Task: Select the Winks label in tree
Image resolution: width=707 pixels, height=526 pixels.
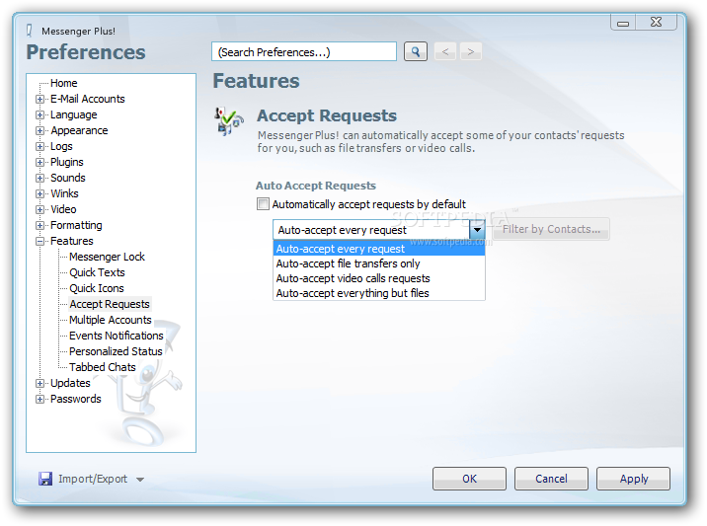Action: (x=64, y=193)
